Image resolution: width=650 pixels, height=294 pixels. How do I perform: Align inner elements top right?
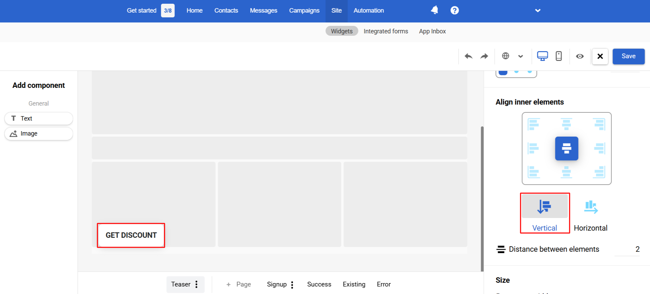pos(599,124)
